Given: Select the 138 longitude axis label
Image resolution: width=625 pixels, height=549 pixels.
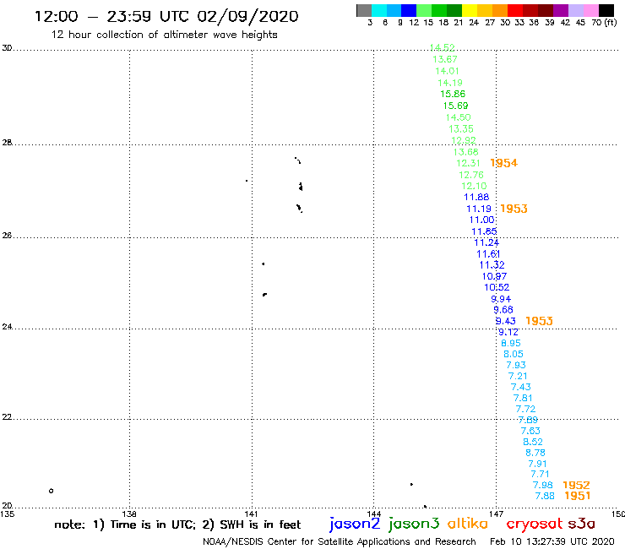Looking at the screenshot, I should pos(129,514).
